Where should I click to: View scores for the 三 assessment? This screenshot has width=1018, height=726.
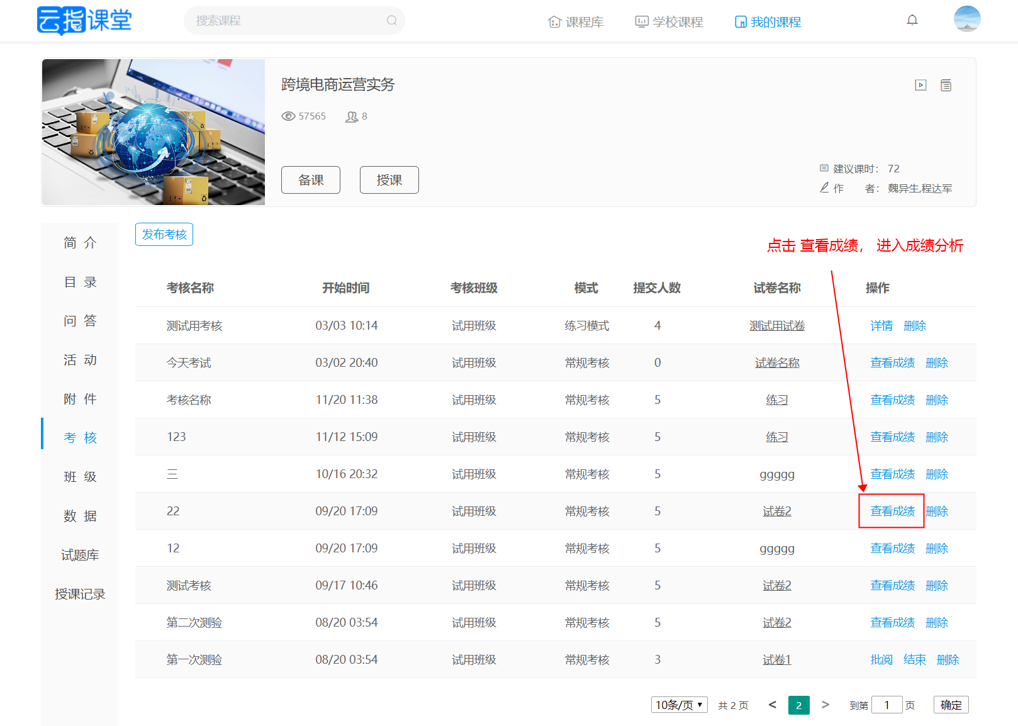click(x=893, y=474)
